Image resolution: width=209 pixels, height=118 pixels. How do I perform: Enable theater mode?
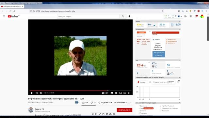(x=125, y=93)
